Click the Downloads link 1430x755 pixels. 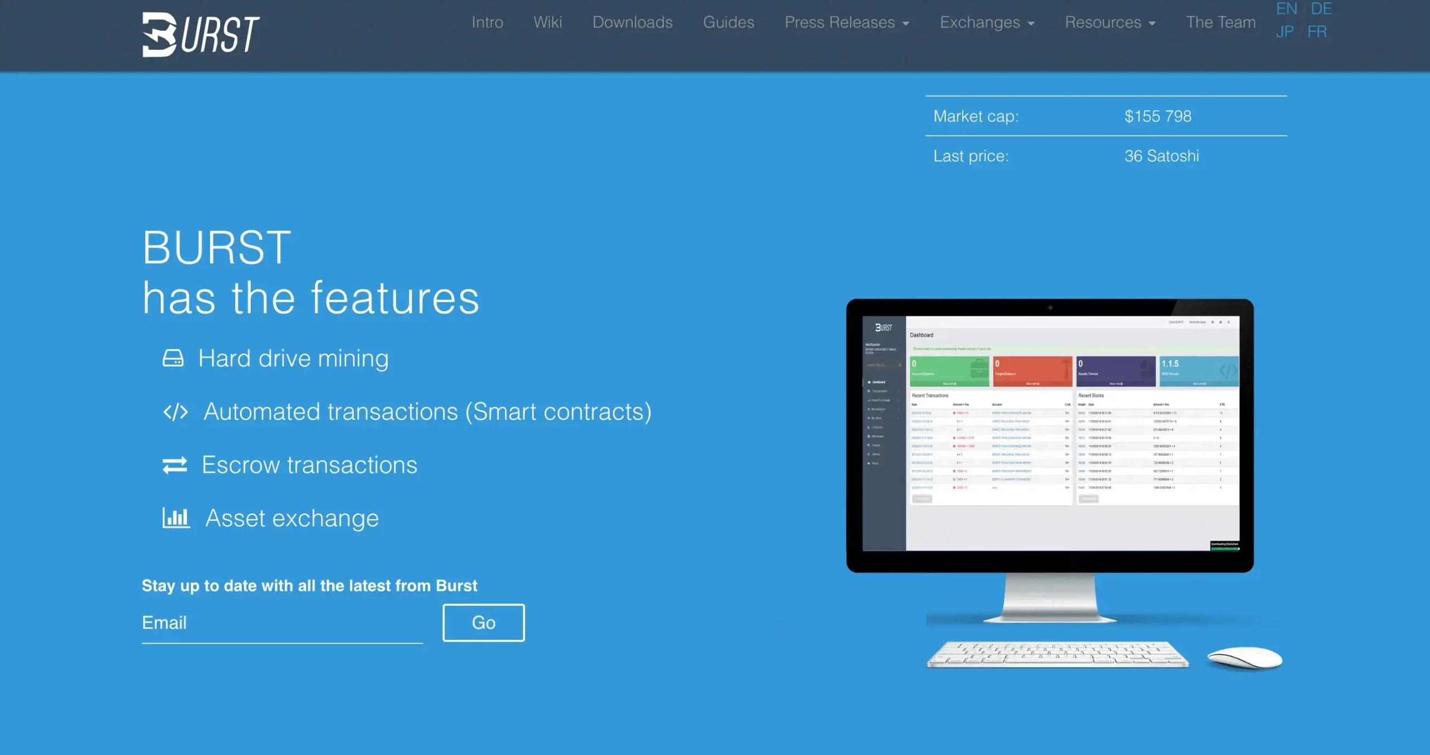632,22
